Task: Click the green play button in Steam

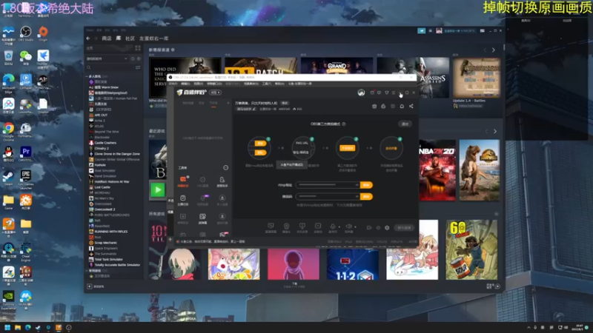Action: click(158, 189)
